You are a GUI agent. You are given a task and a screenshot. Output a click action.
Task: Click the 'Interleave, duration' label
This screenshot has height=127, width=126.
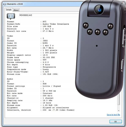pyautogui.click(x=19, y=110)
